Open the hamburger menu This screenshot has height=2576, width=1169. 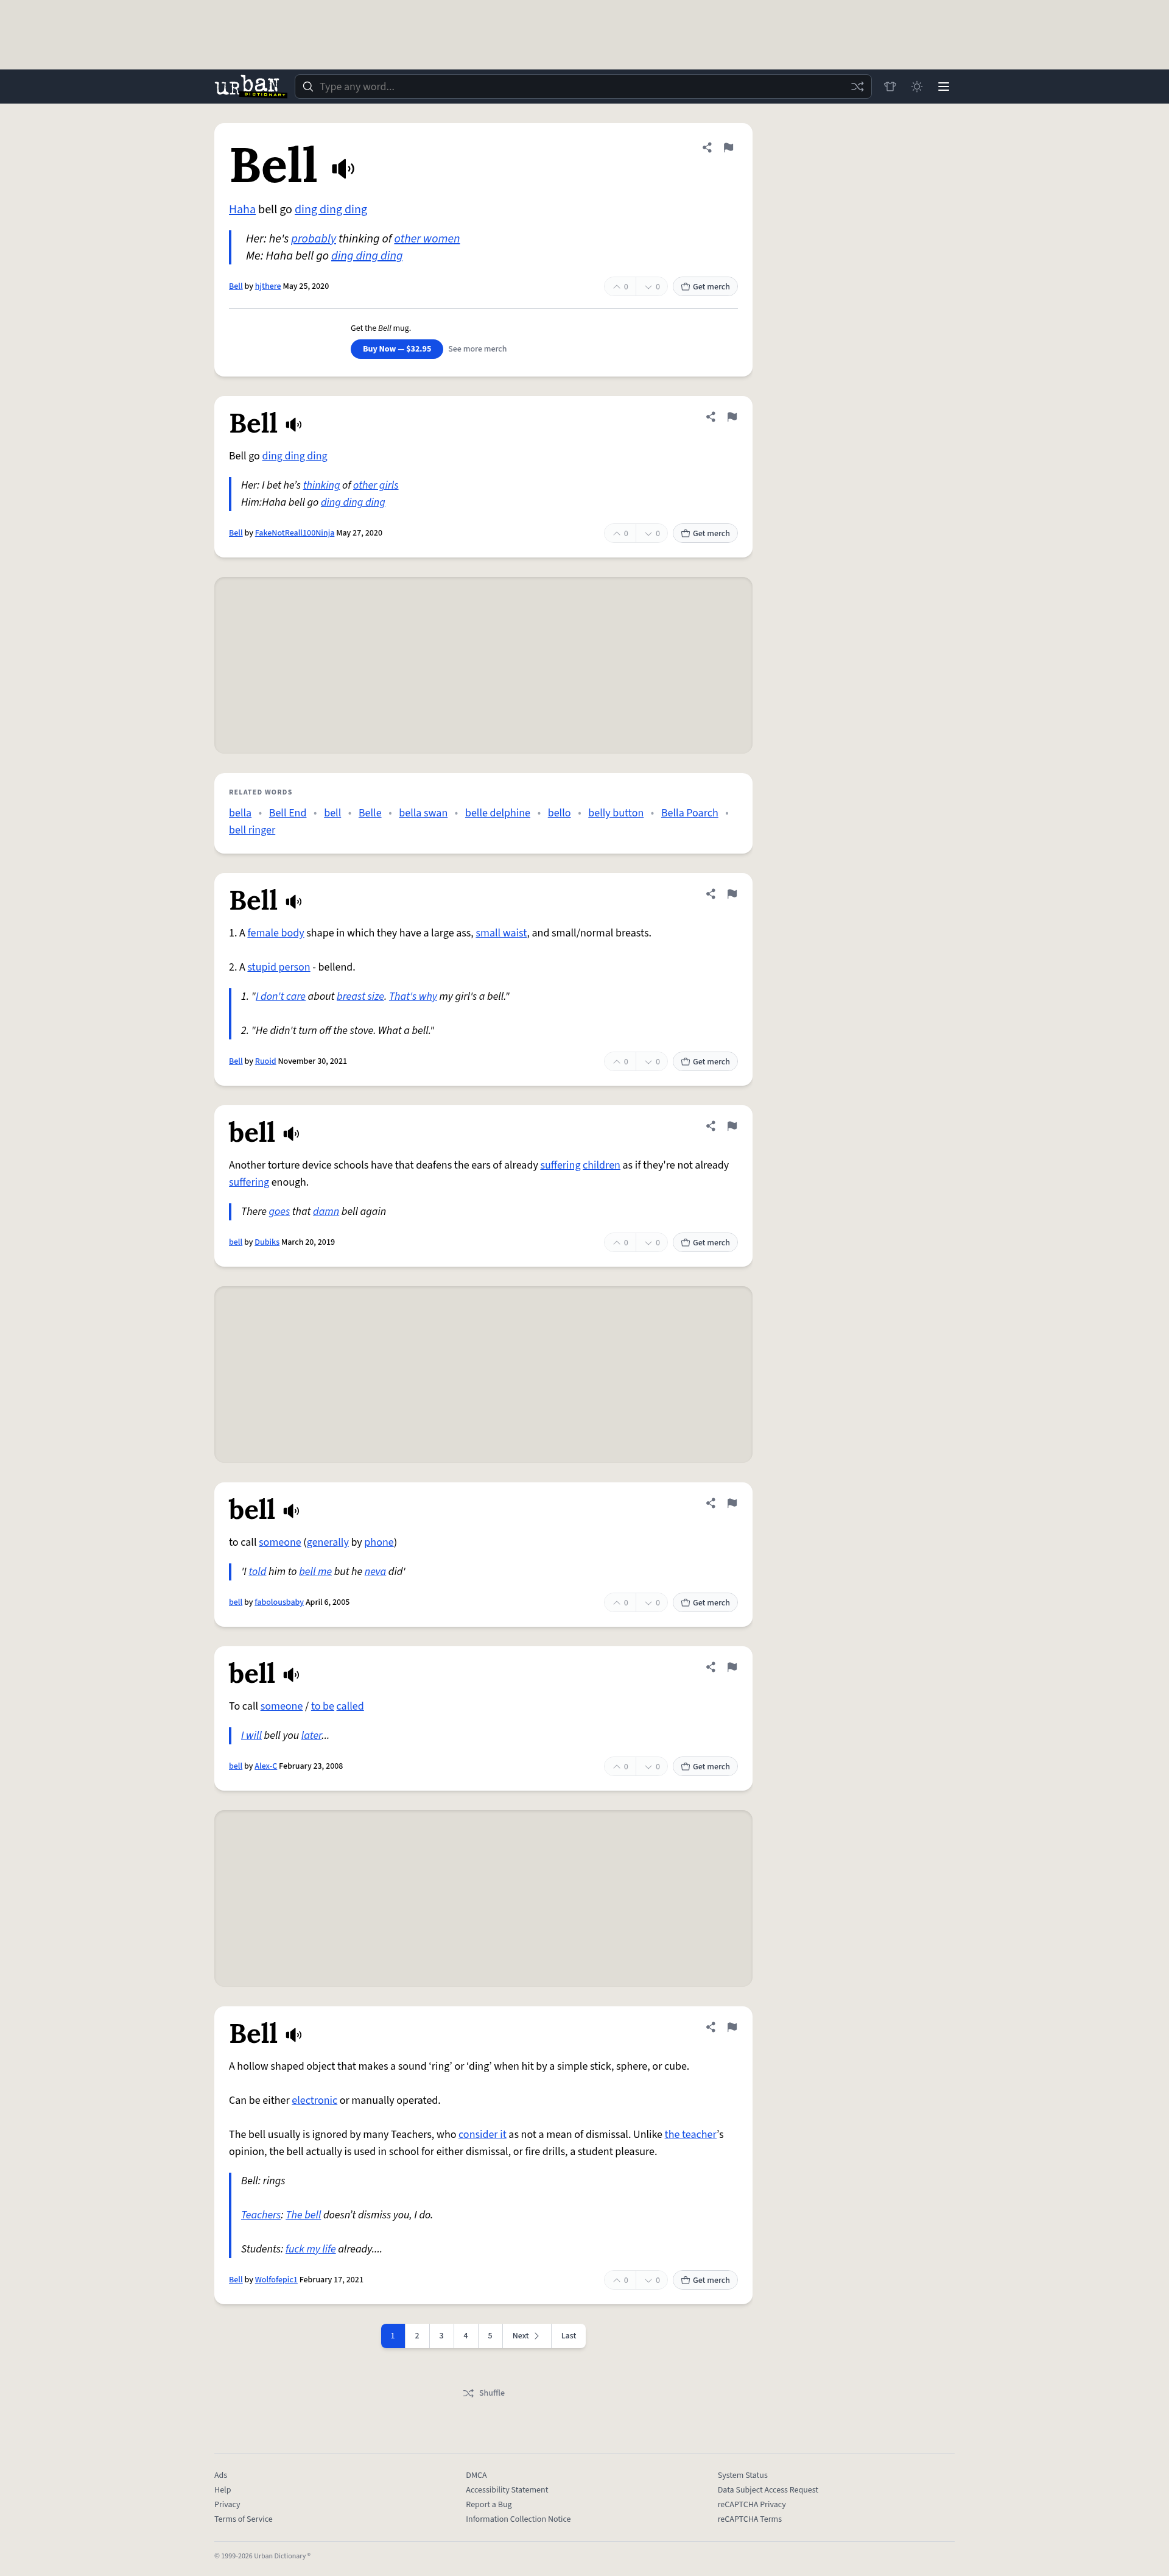point(943,87)
